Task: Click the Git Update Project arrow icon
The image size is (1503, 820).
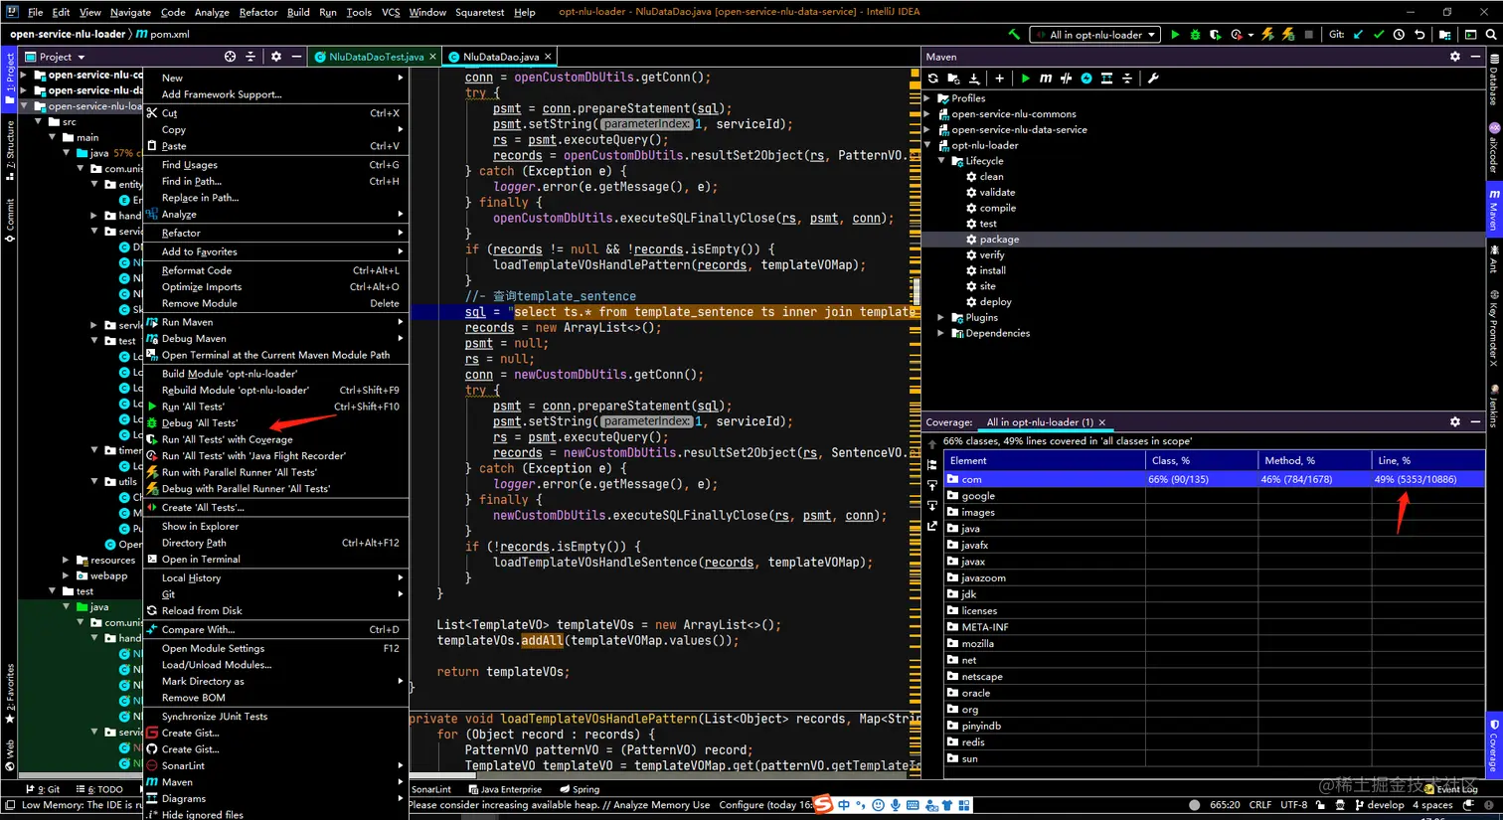Action: [1358, 35]
